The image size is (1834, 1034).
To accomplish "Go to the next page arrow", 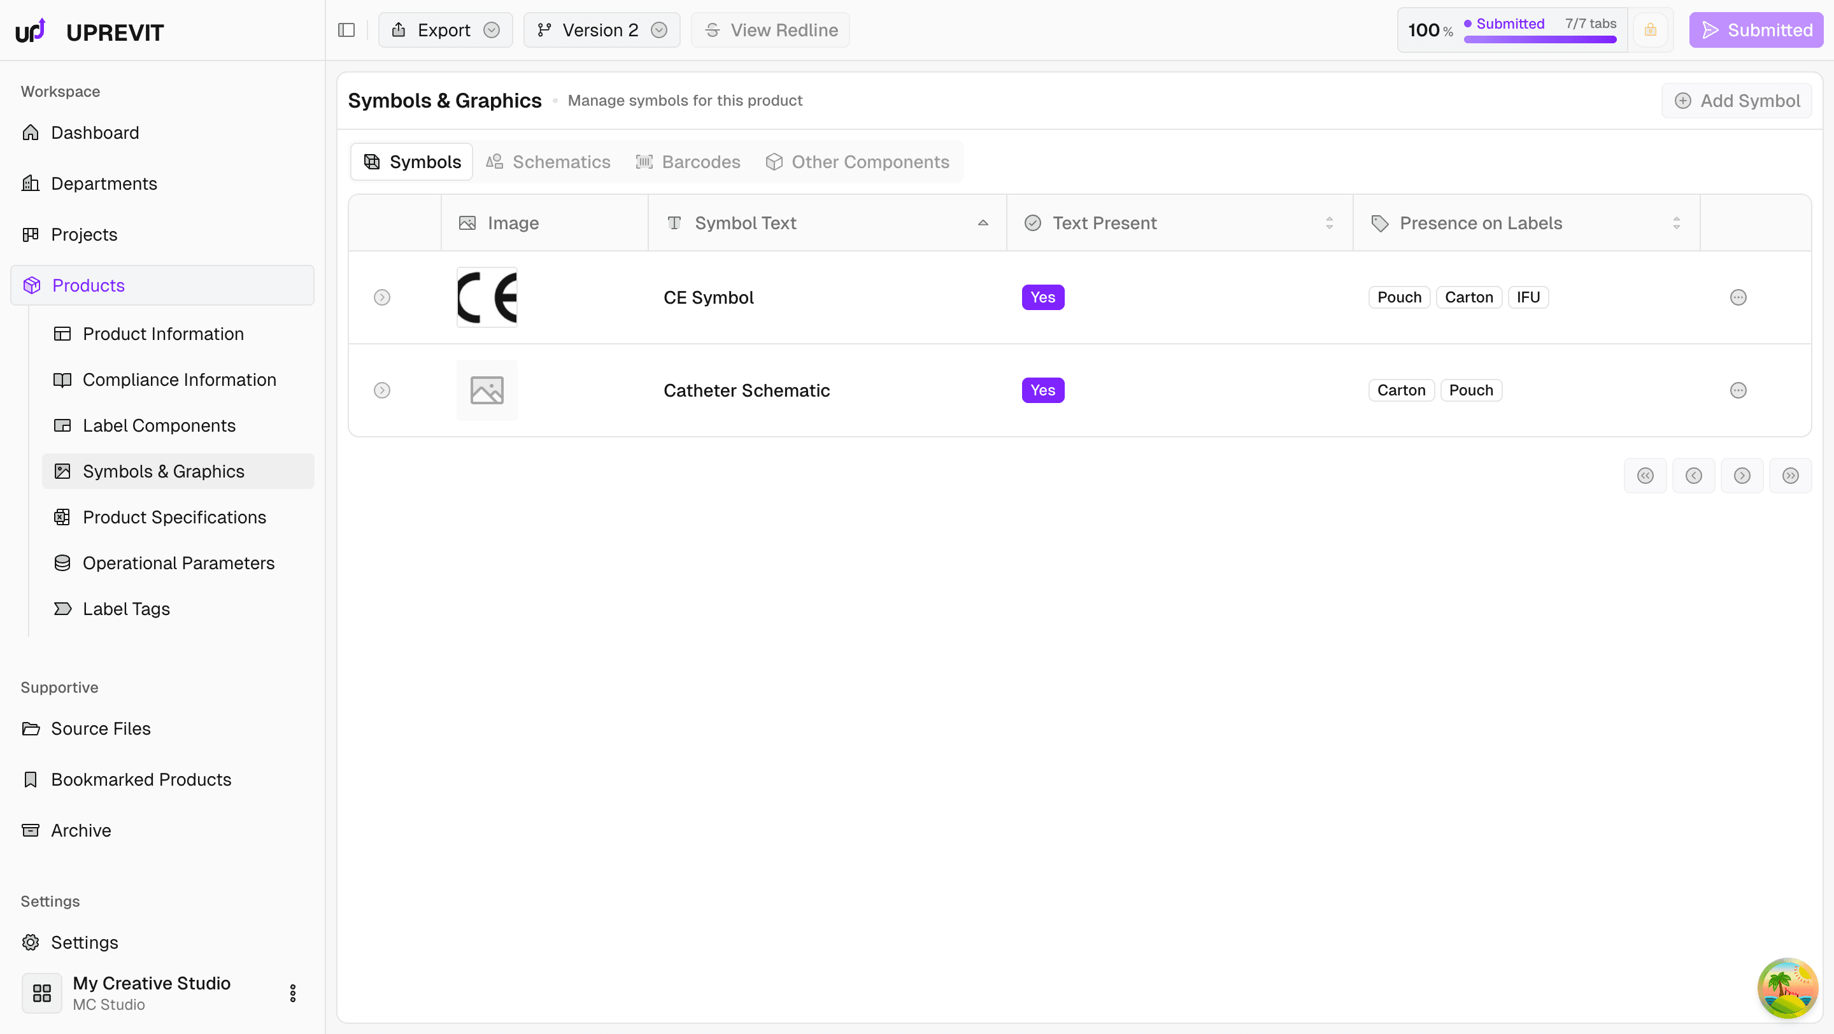I will click(x=1742, y=476).
